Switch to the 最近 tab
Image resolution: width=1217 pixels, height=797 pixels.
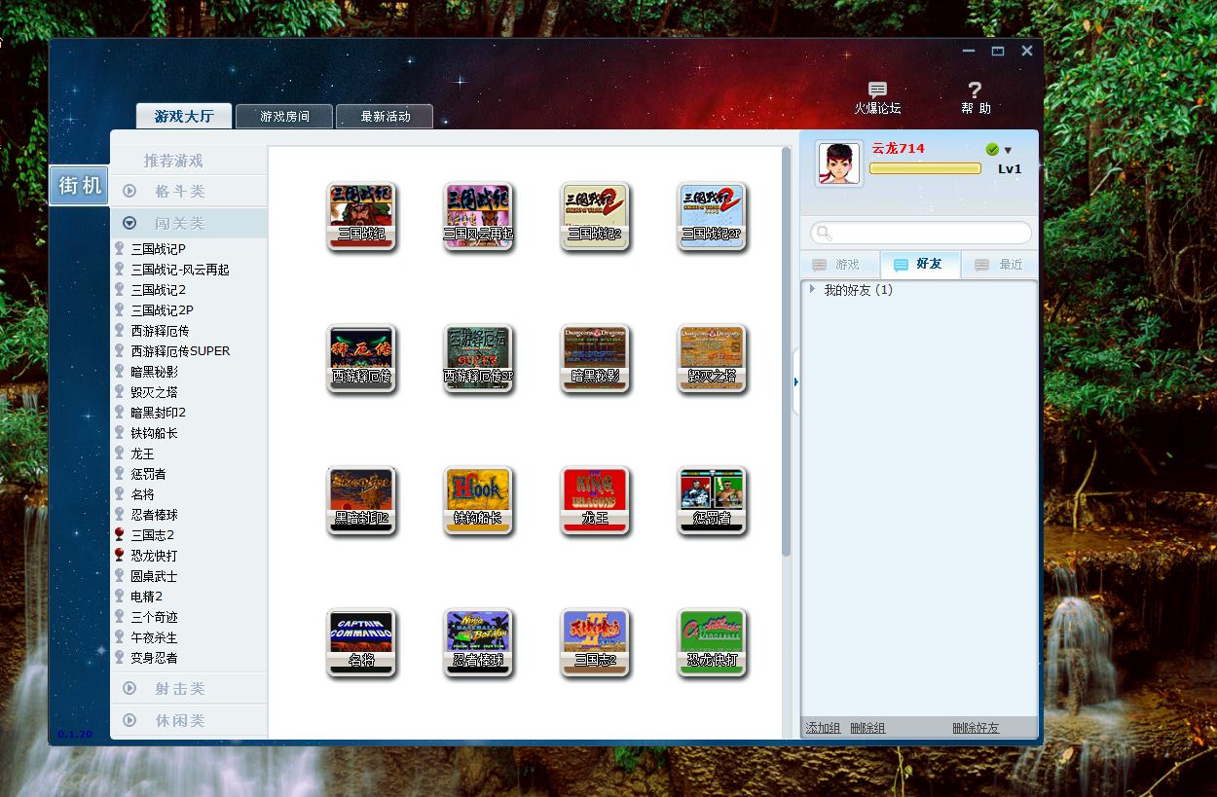tap(999, 265)
